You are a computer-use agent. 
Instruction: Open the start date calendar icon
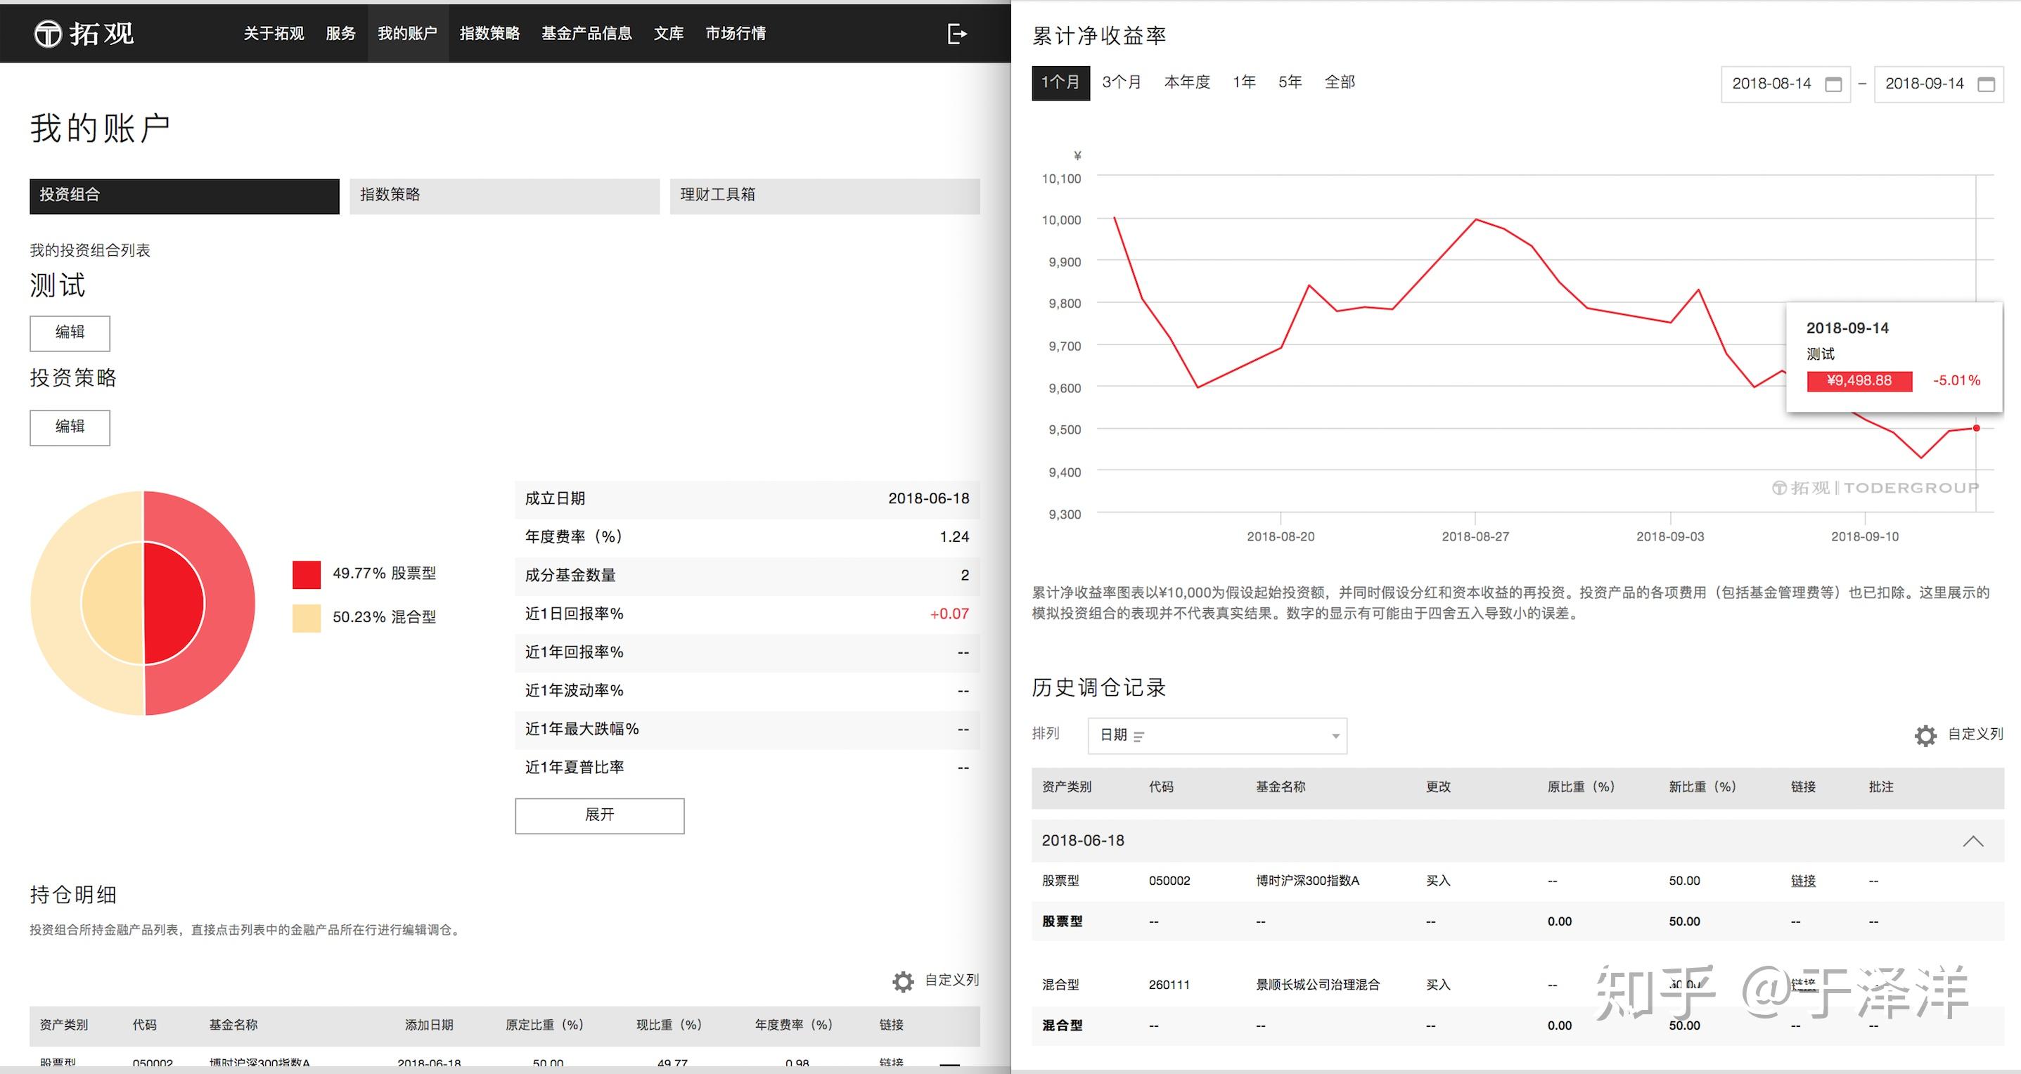[x=1833, y=84]
